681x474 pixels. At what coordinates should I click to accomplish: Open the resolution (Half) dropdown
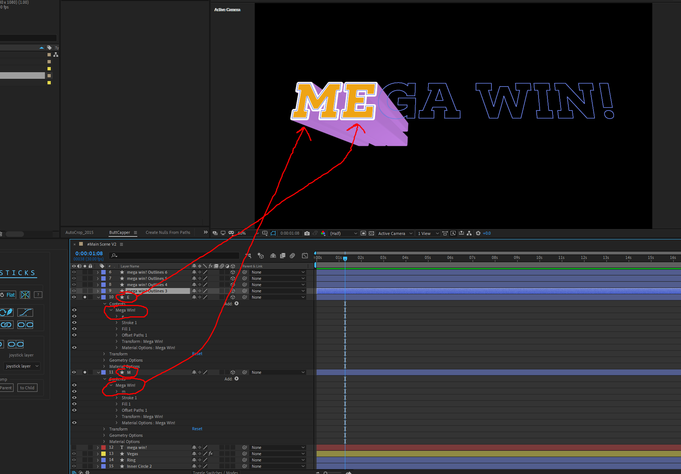[x=343, y=234]
